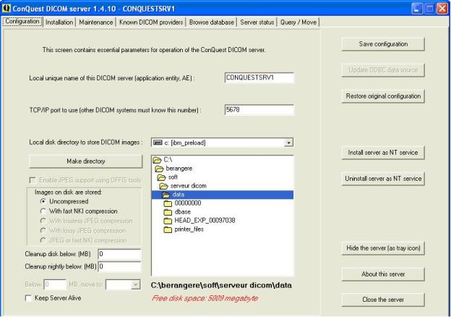Click disabled Enable JPEG support using OFFIS tools checkbox

[33, 180]
